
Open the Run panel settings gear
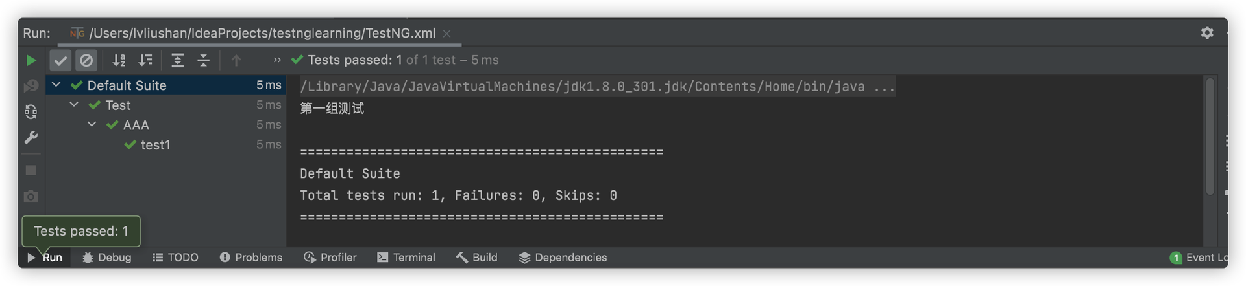click(x=1206, y=32)
